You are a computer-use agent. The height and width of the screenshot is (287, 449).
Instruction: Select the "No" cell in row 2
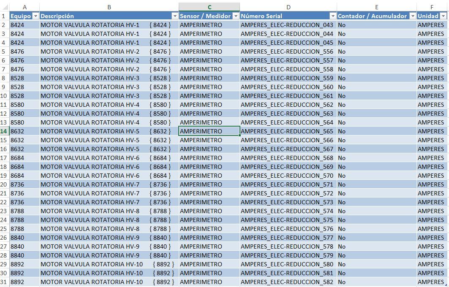tap(376, 25)
